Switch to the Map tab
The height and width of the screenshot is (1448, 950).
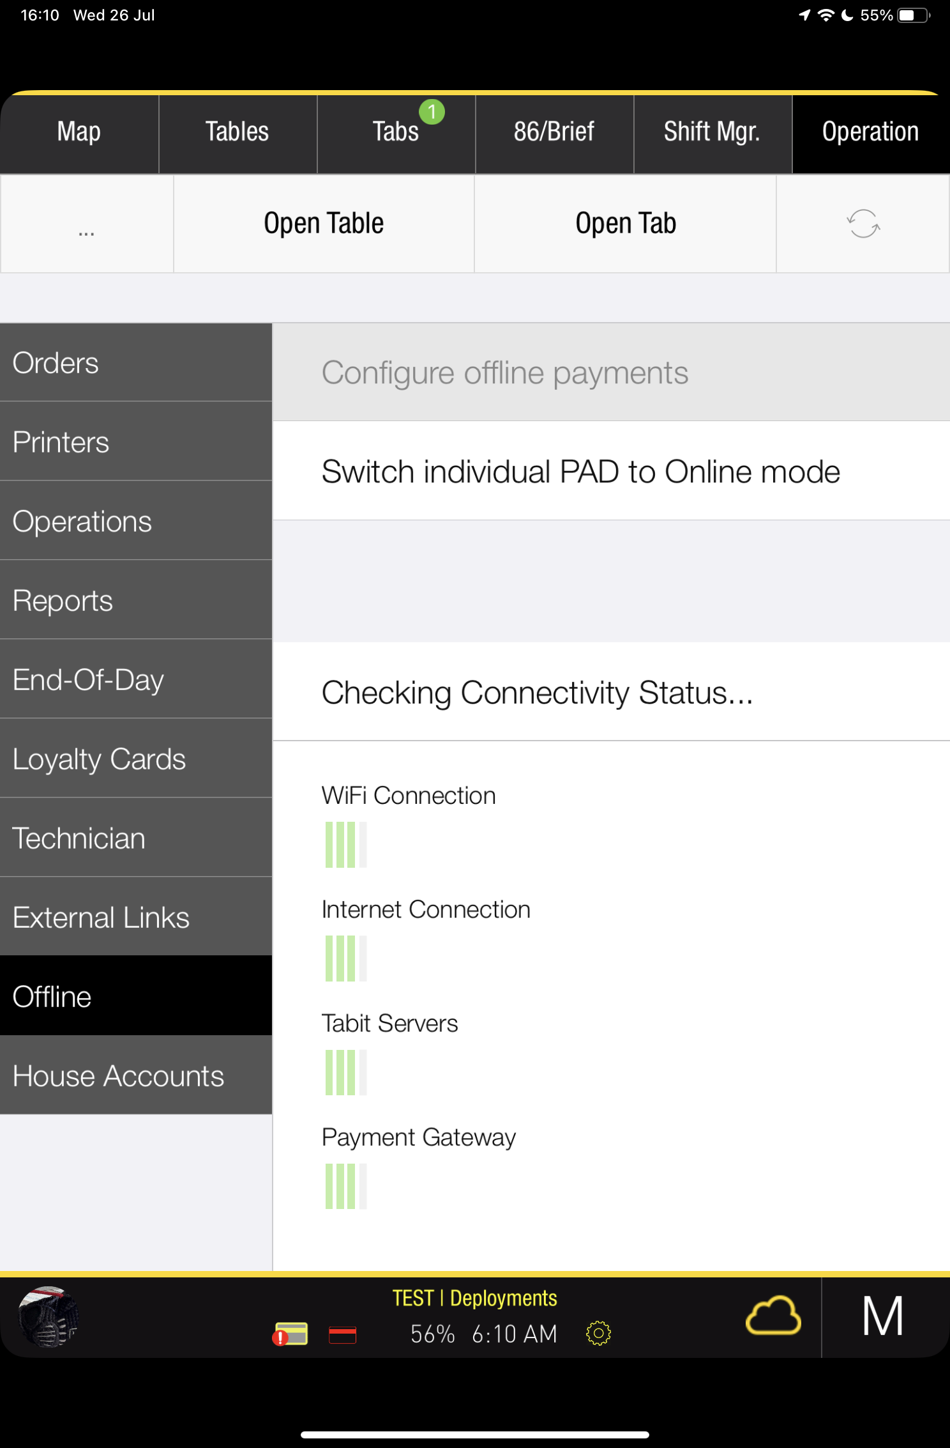click(79, 132)
